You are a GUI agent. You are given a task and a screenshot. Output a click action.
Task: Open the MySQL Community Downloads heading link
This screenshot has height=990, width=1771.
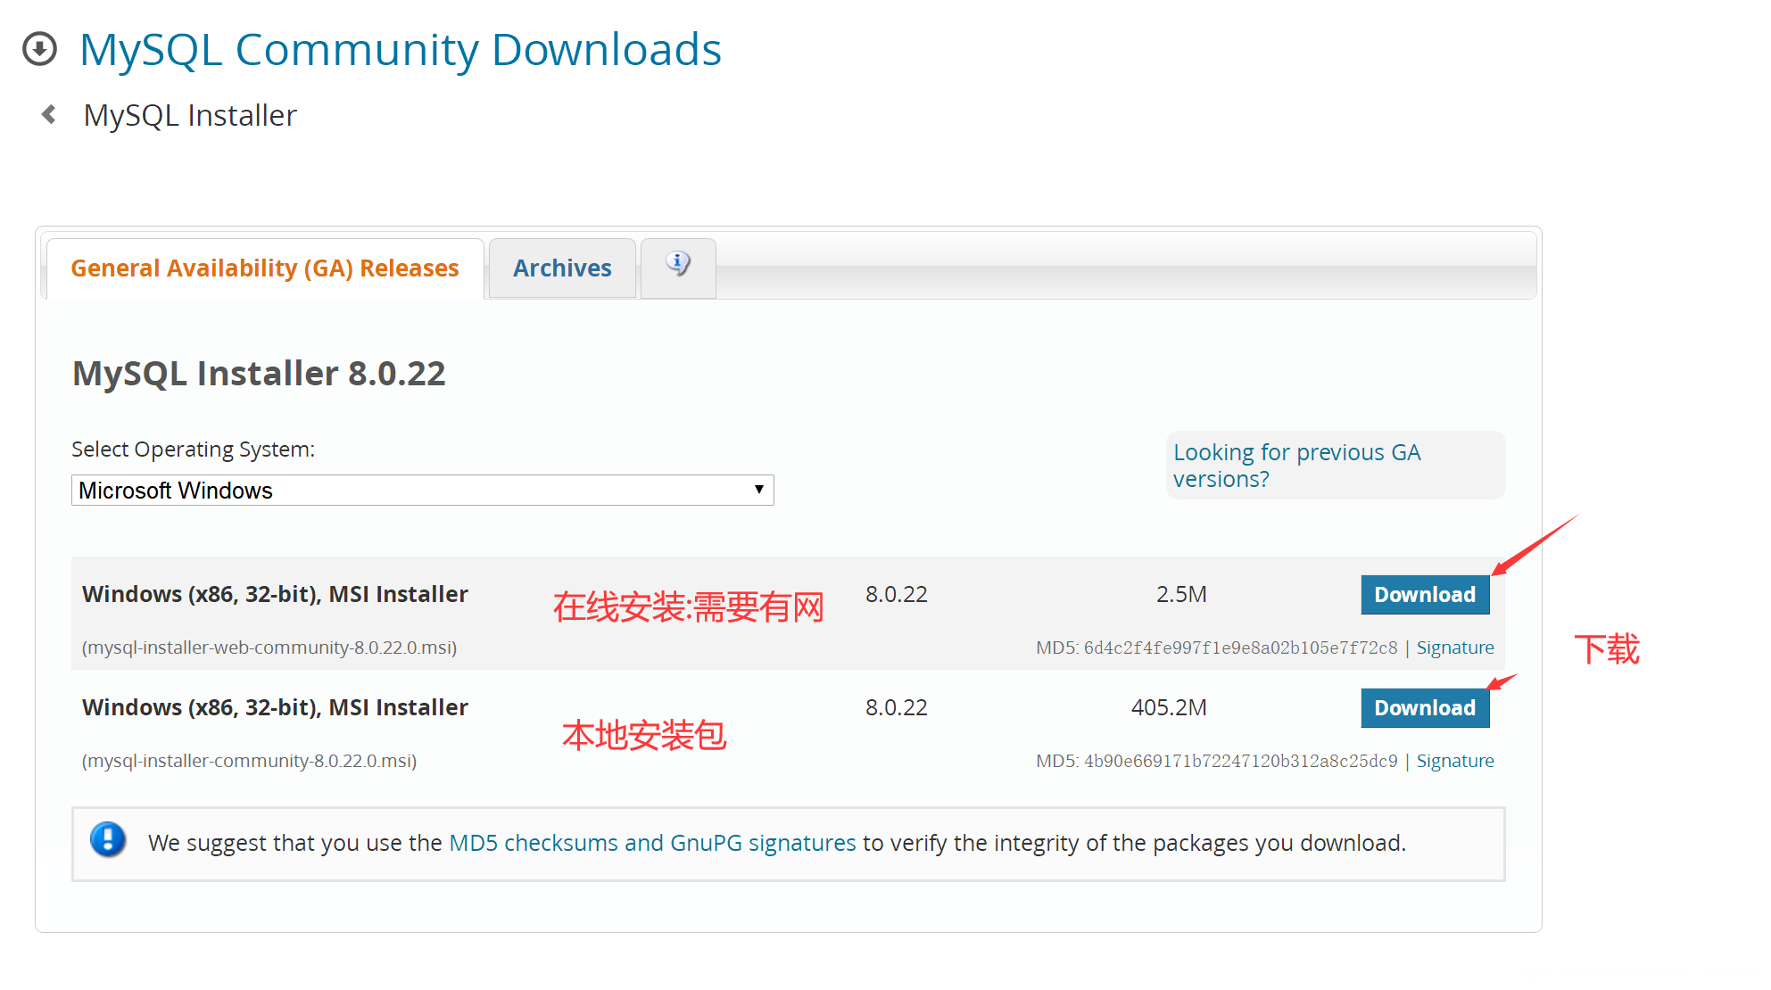(x=401, y=50)
